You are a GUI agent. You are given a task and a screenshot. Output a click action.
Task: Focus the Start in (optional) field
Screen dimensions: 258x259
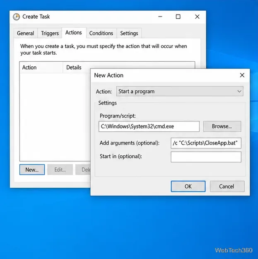point(206,157)
